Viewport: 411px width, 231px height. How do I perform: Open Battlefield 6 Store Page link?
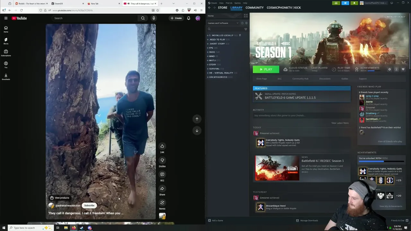261,79
